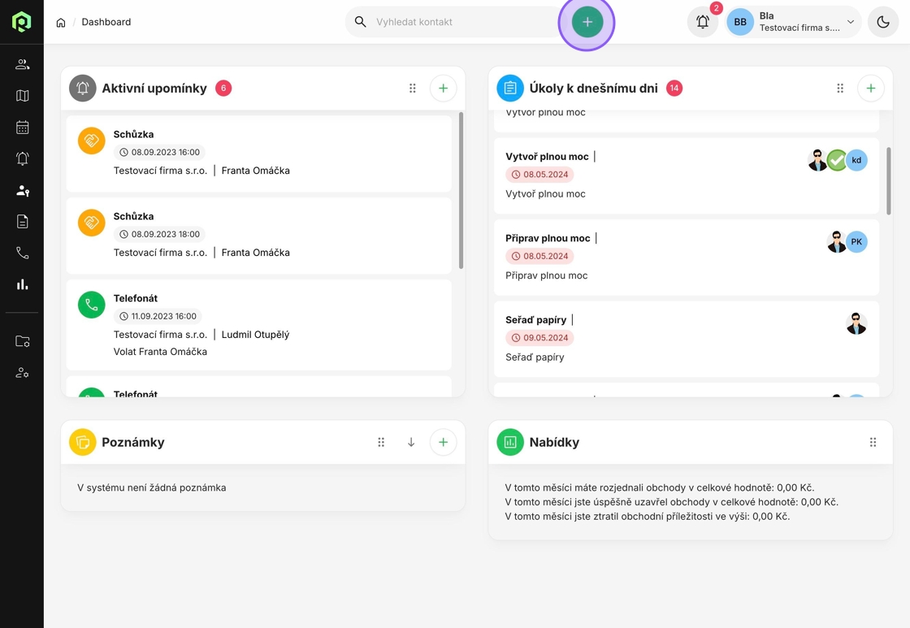
Task: Add a new reminder in Aktivní upomínky
Action: [x=443, y=89]
